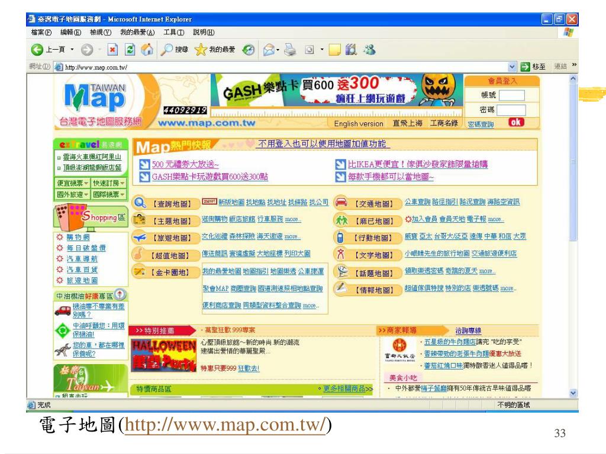Screen dimensions: 606x454
Task: Open the Messenger people toolbar icon
Action: [x=369, y=49]
